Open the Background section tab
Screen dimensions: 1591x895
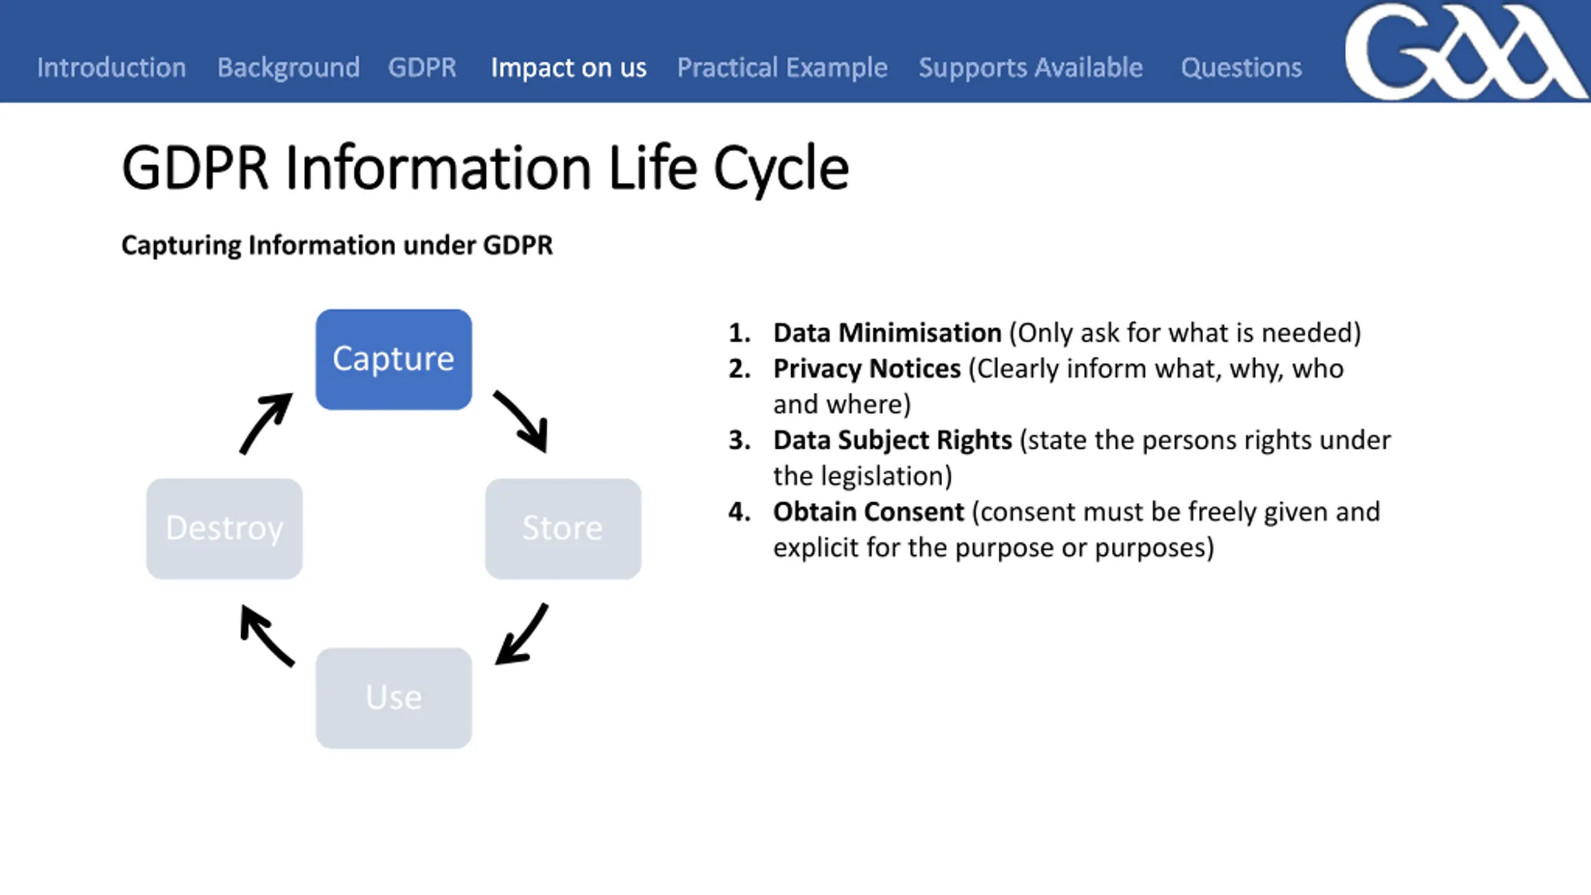(288, 67)
